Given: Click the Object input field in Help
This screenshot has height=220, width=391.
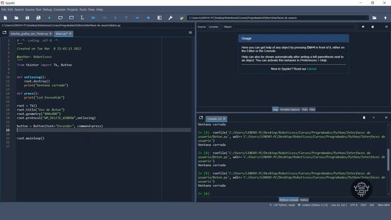Looking at the screenshot, I should point(294,27).
